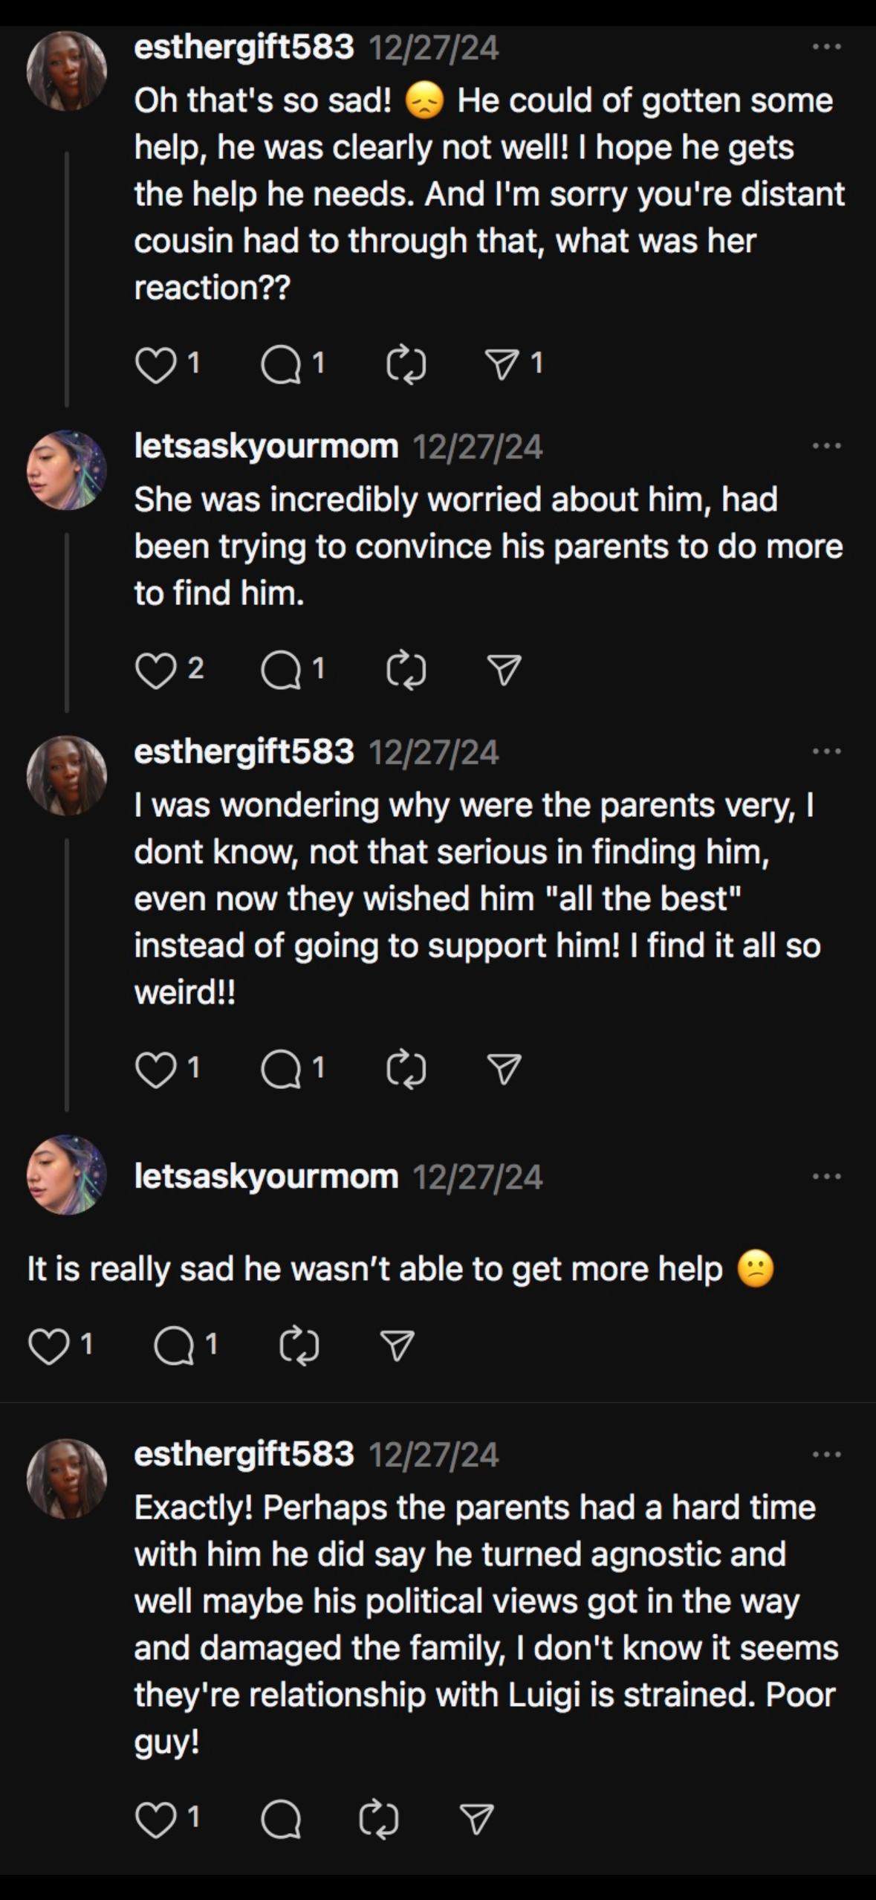Open more options on first esthergift583 post

click(826, 48)
